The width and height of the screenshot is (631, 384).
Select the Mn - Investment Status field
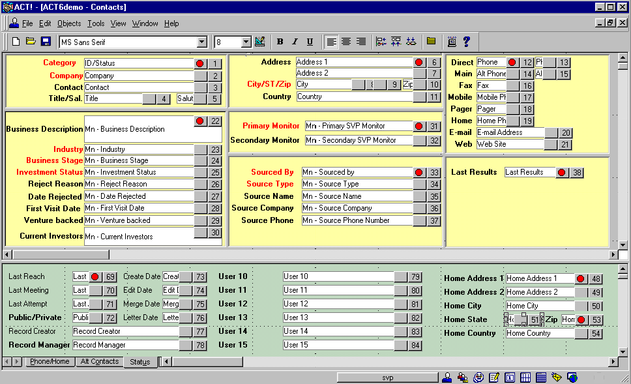click(x=139, y=172)
